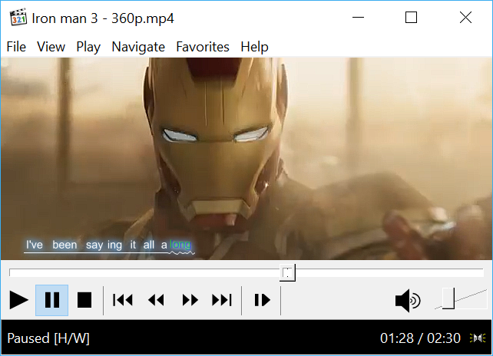Mute the audio with the speaker icon

click(x=407, y=301)
